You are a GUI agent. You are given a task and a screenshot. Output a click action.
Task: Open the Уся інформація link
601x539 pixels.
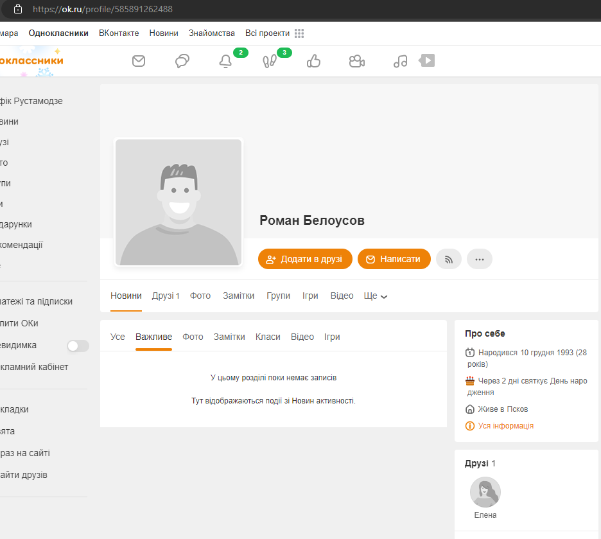505,426
